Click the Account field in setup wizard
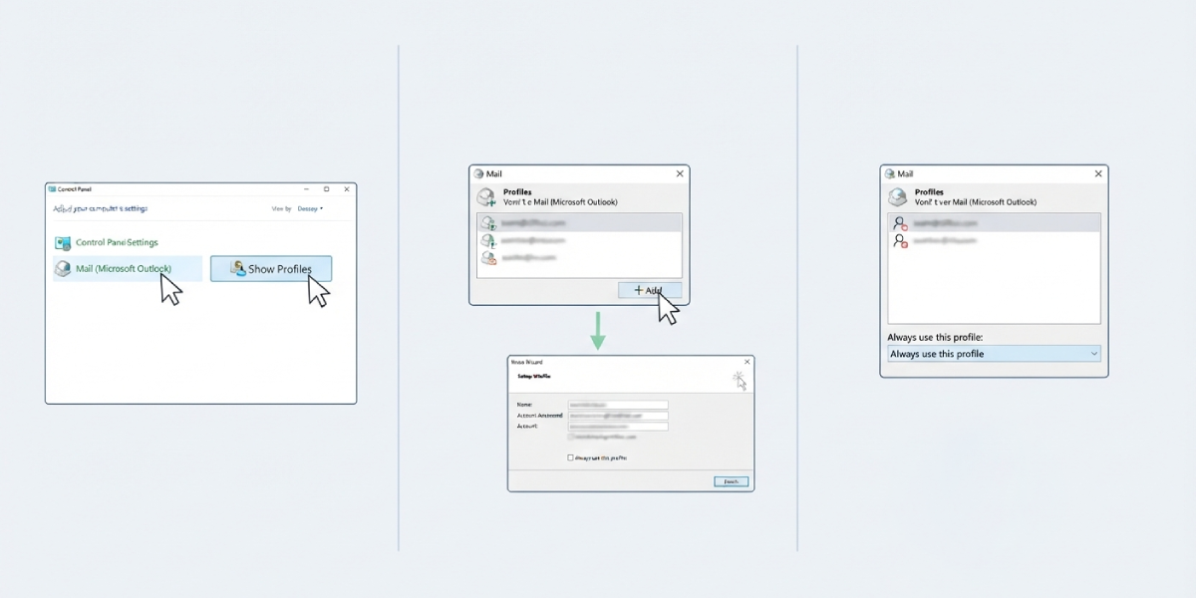 pyautogui.click(x=617, y=427)
